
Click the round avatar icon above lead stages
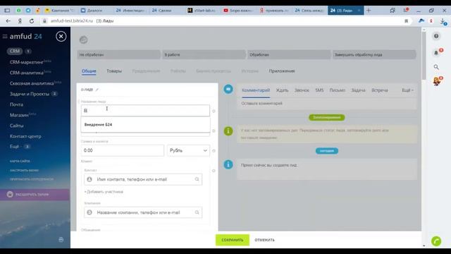point(84,40)
